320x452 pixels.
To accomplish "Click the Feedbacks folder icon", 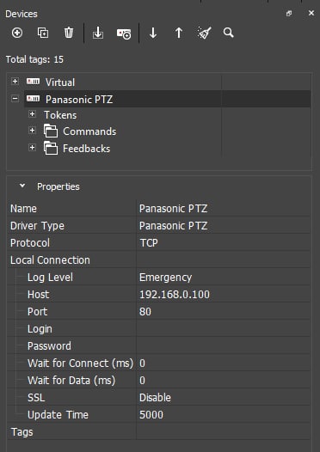I will tap(51, 148).
